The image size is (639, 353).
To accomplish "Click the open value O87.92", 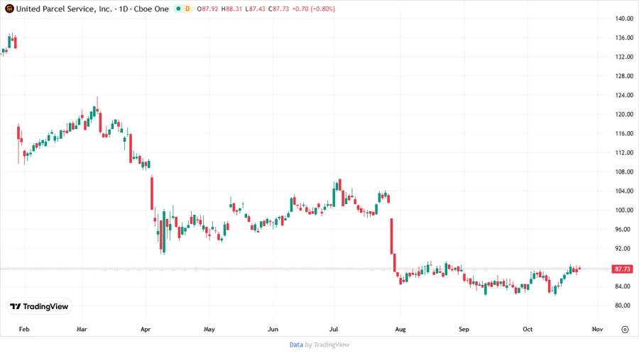I will [207, 9].
